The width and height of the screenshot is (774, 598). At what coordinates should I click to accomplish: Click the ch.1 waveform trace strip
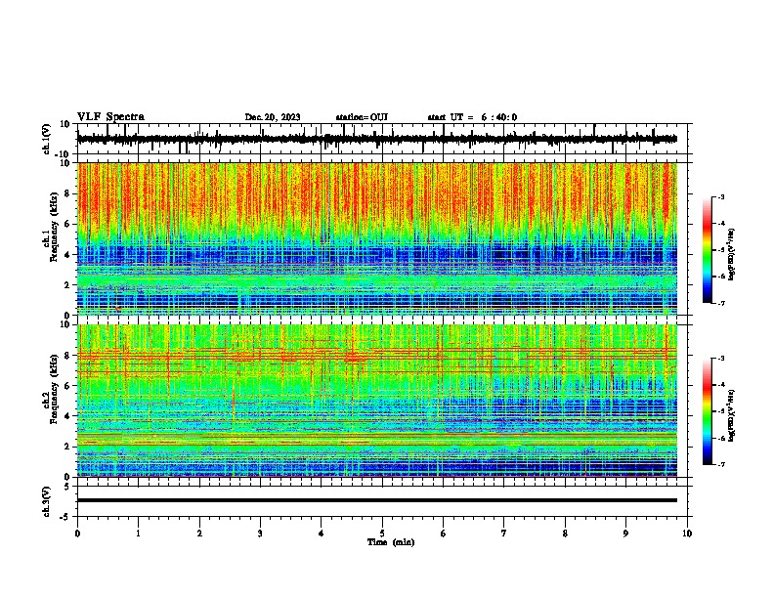pos(377,139)
